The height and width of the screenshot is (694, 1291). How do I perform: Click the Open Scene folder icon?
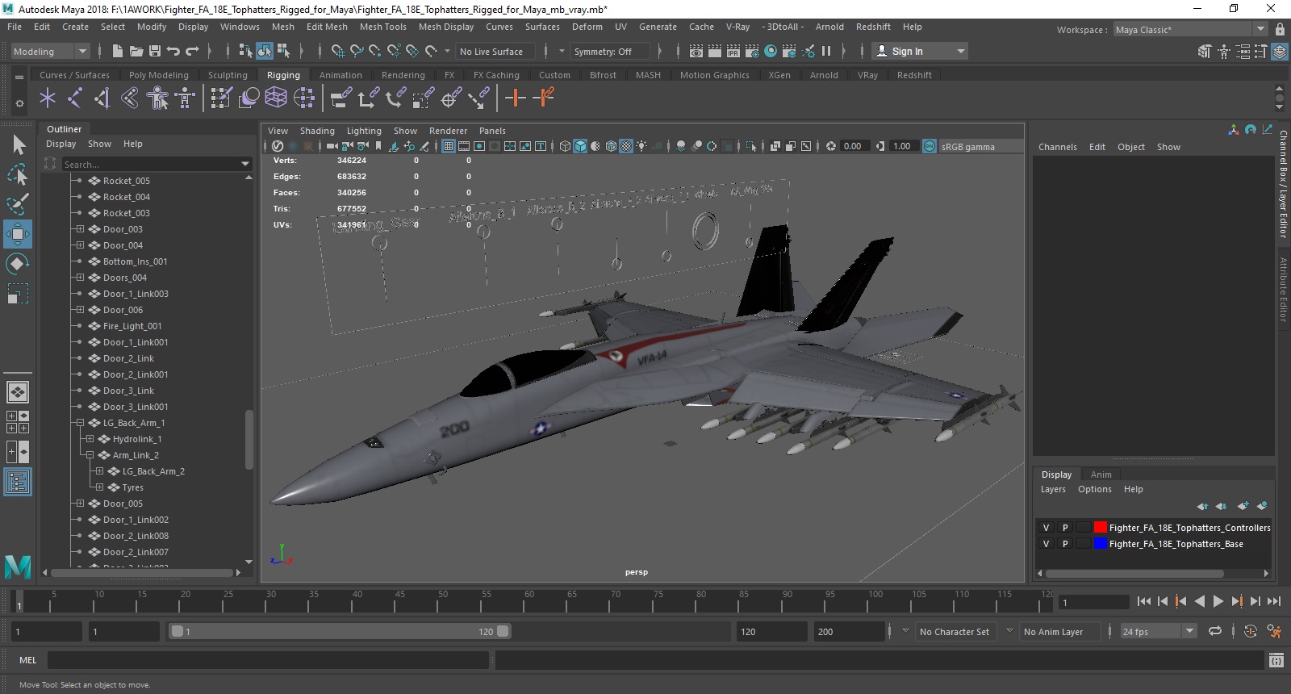tap(136, 51)
